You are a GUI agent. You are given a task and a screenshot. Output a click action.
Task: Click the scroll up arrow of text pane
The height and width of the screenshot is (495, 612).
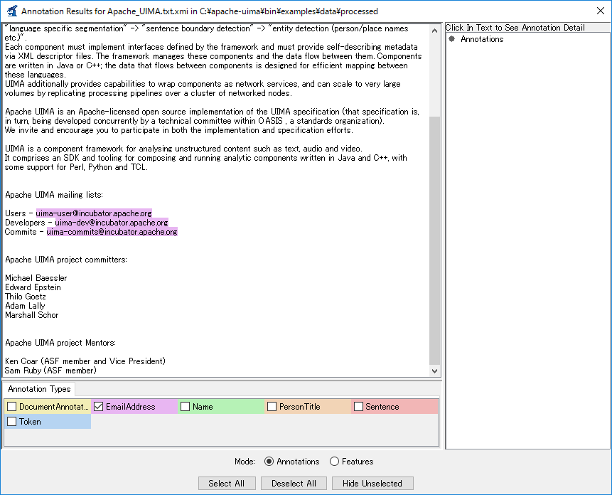[434, 31]
